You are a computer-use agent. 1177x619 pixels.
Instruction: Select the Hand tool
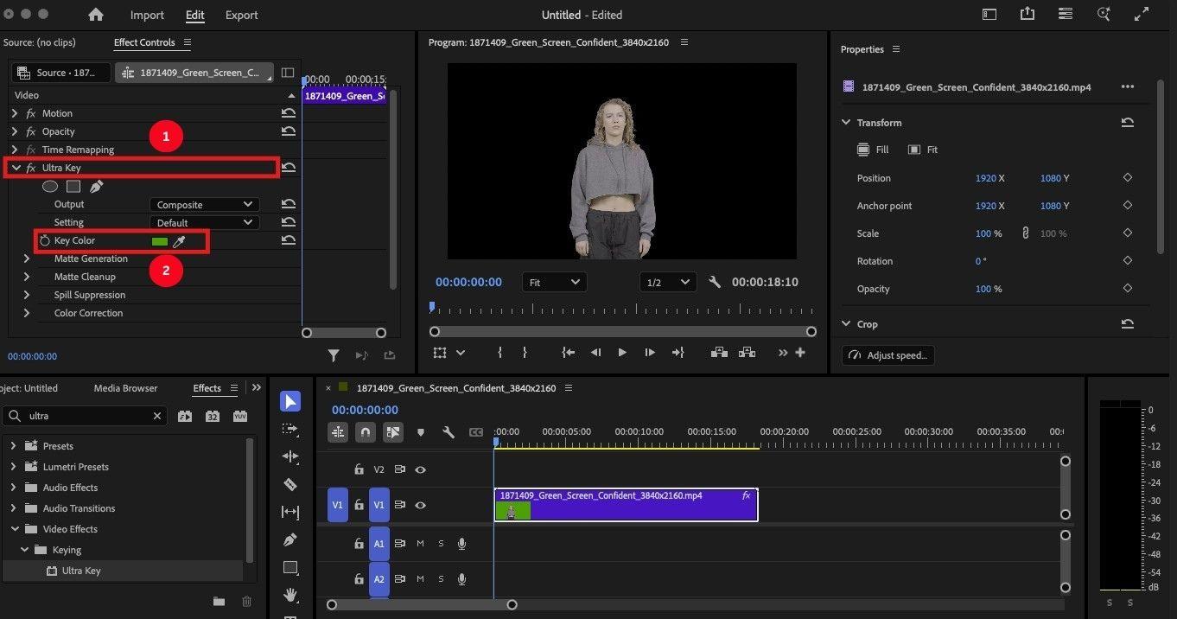click(290, 595)
